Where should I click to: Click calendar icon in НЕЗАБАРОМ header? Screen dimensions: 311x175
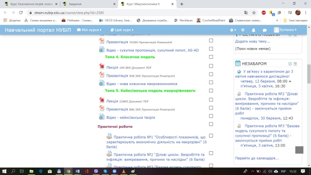point(238,63)
